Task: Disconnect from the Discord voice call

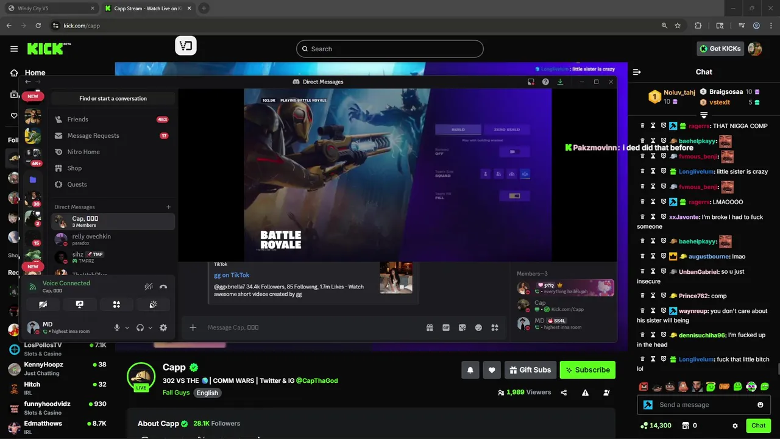Action: click(163, 287)
